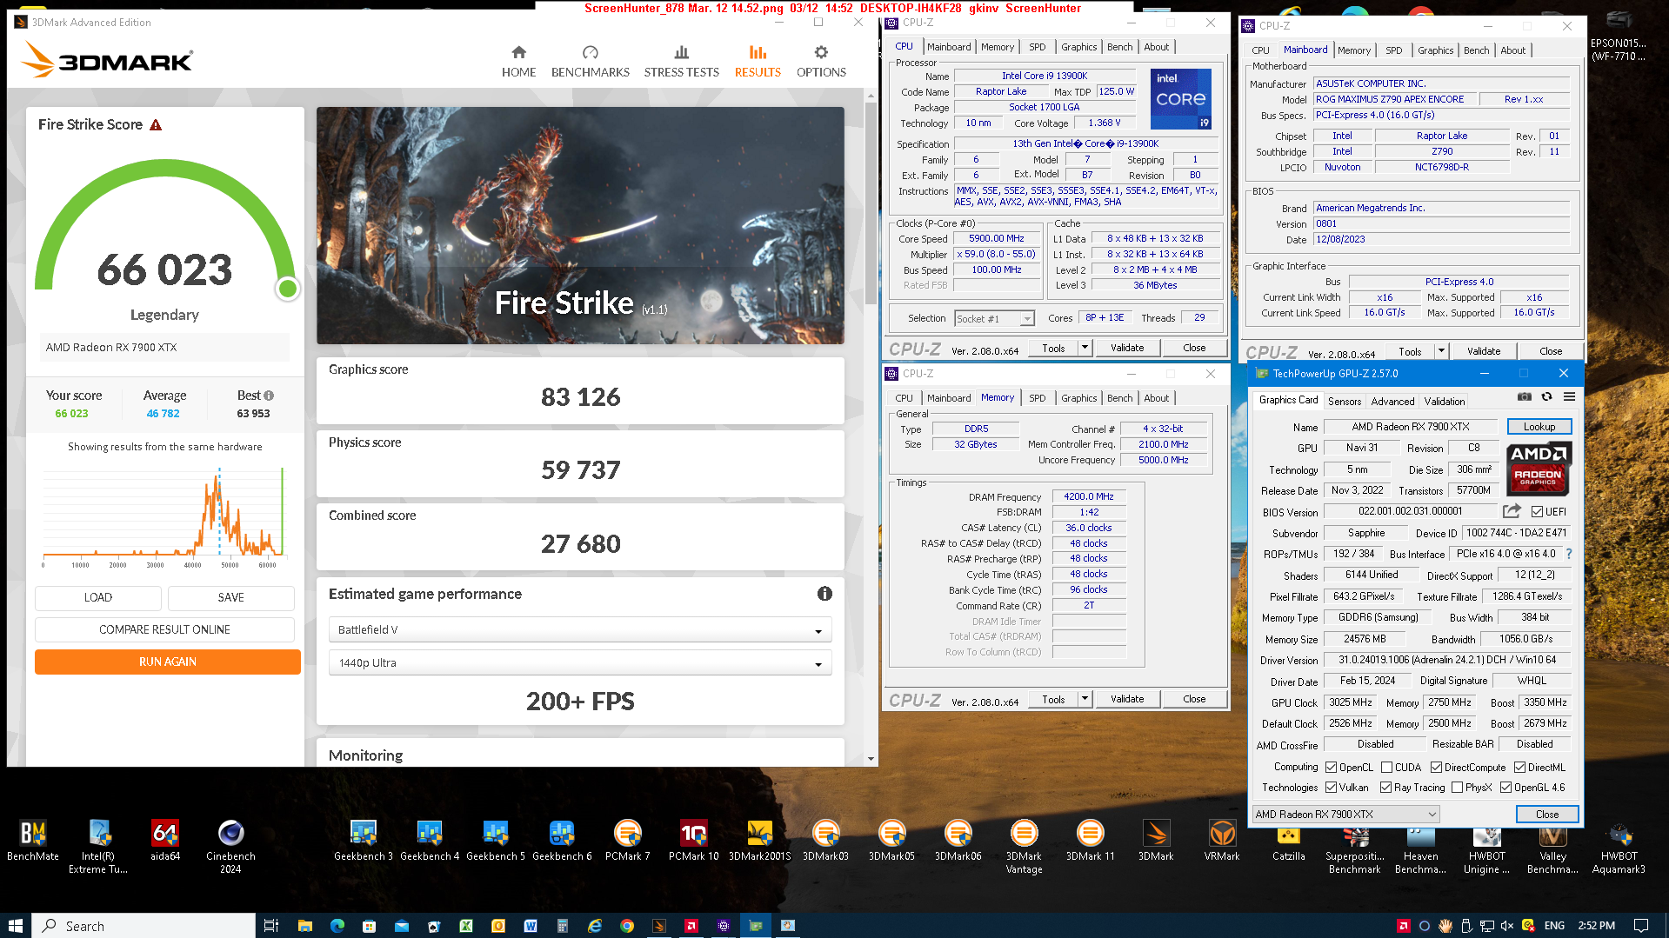This screenshot has height=938, width=1669.
Task: Open the Stress Tests section in 3DMark
Action: click(681, 61)
